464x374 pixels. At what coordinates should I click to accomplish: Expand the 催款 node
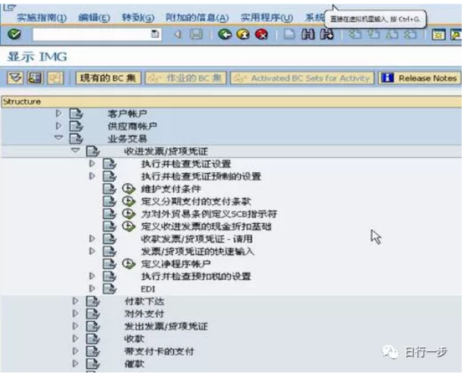(x=75, y=363)
